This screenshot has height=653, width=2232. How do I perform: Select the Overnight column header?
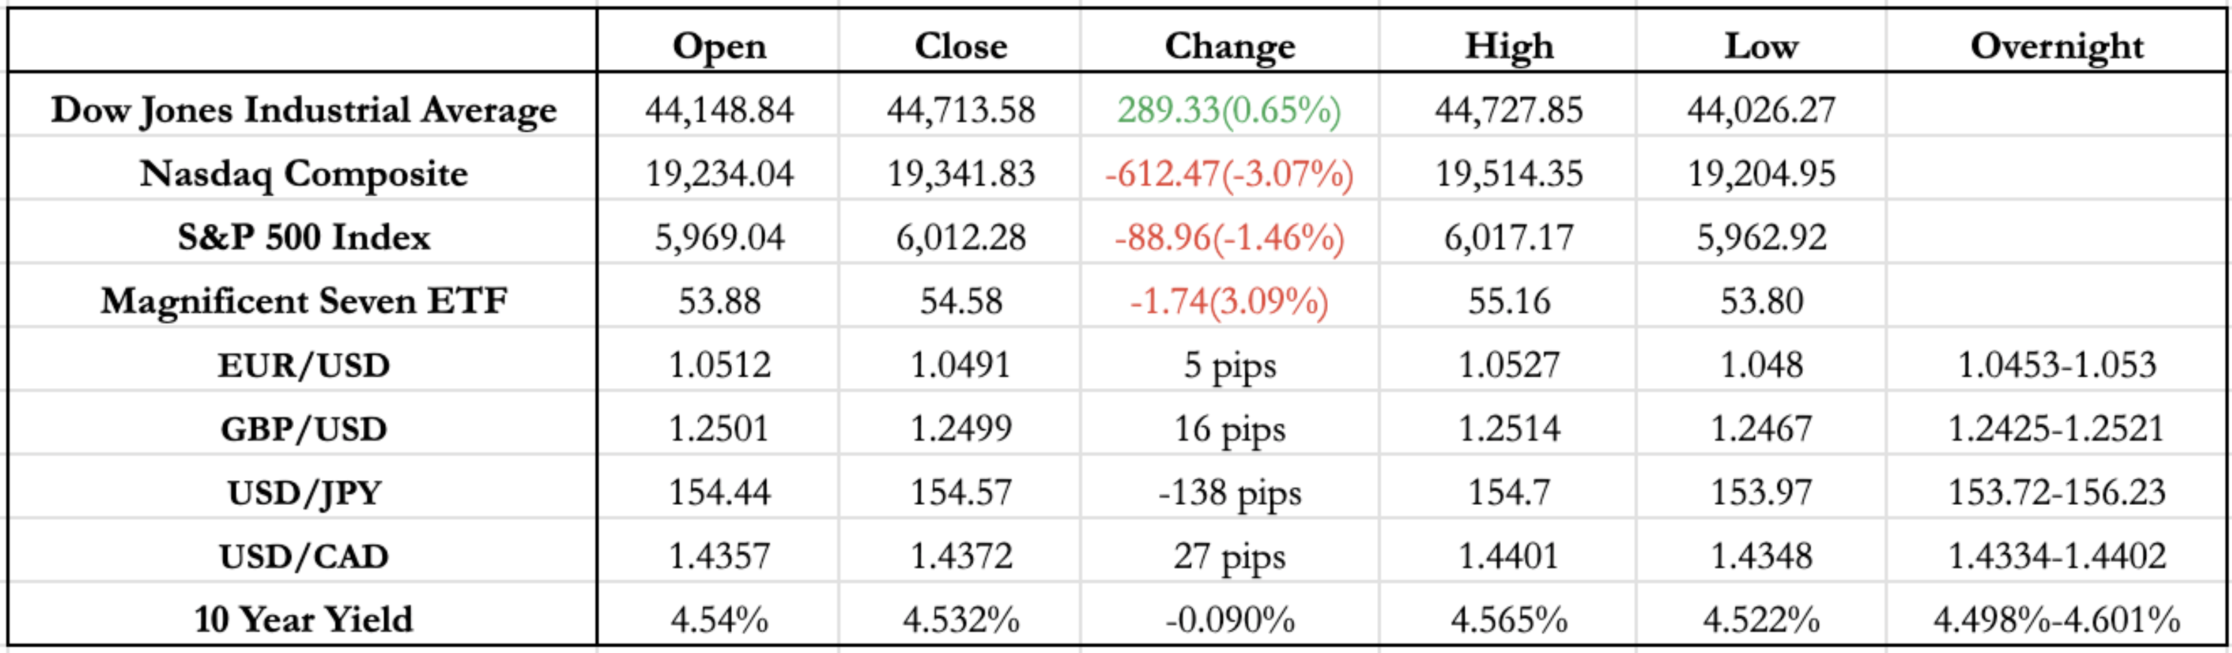coord(2056,46)
